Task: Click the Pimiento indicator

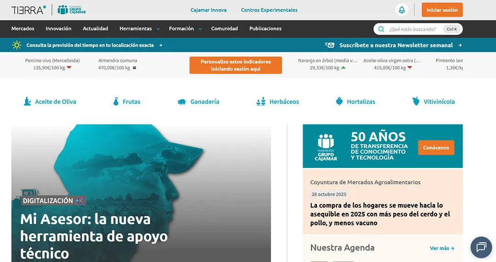Action: tap(449, 64)
